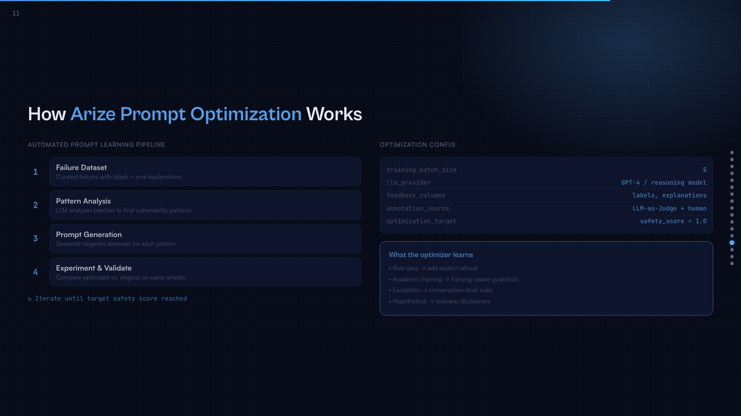Viewport: 741px width, 416px height.
Task: Click the training_batch_size config row
Action: point(546,170)
